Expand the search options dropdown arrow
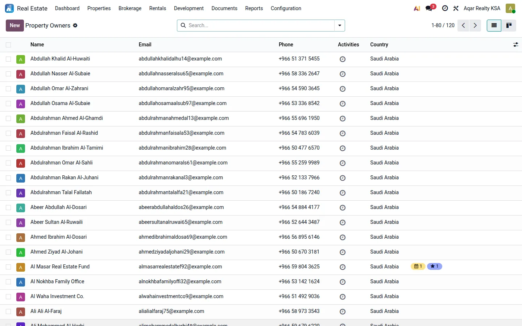 point(340,25)
